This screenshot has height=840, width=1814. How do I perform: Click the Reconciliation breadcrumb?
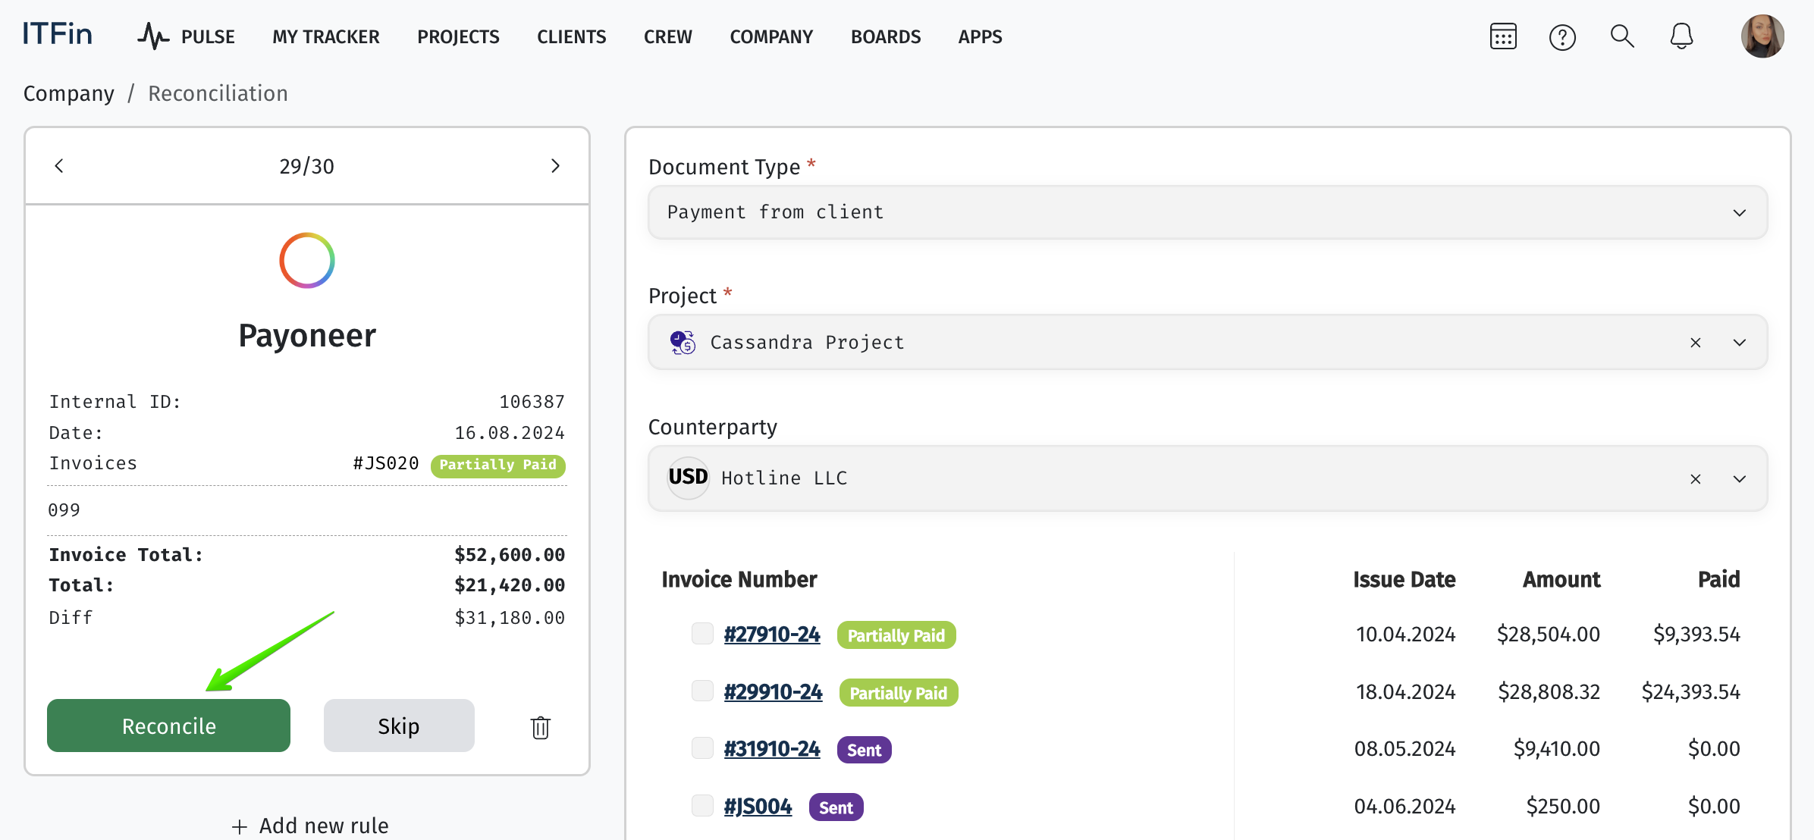[218, 93]
